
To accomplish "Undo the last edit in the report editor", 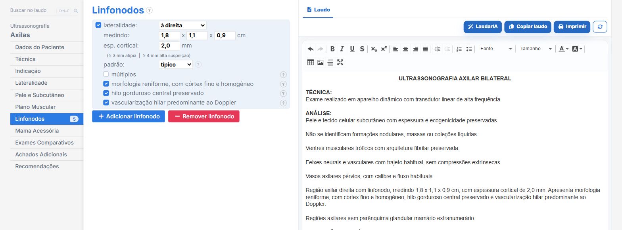I will pyautogui.click(x=311, y=49).
